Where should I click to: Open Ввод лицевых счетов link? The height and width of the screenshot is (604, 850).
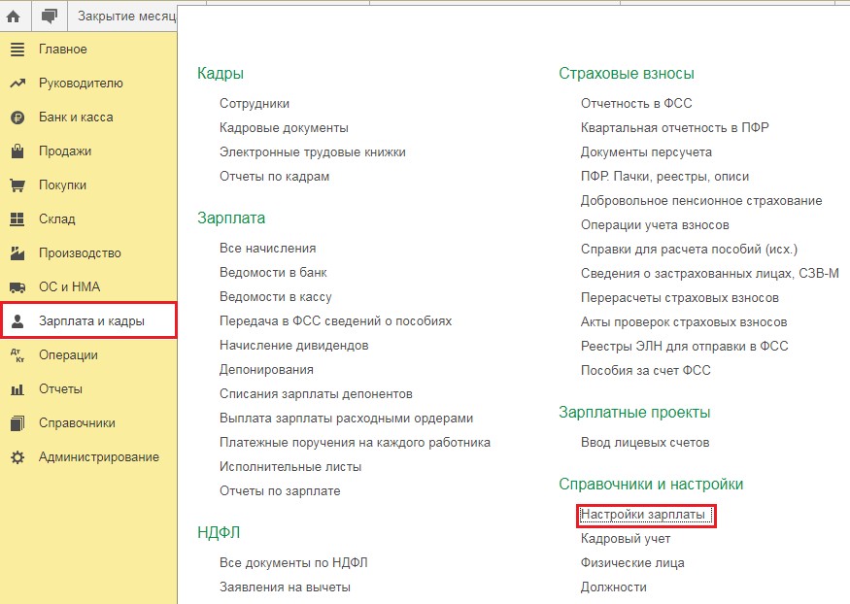[x=645, y=443]
